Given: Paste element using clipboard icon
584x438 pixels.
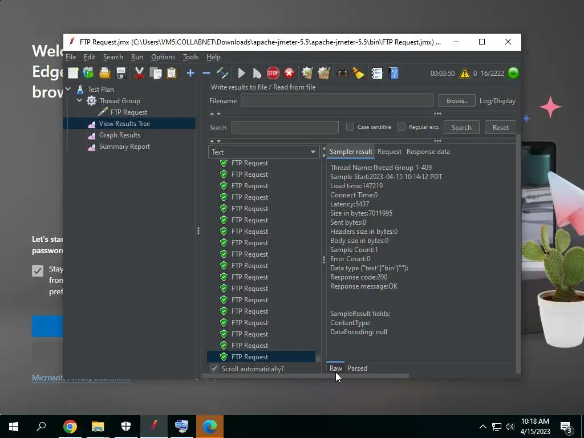Looking at the screenshot, I should [171, 73].
